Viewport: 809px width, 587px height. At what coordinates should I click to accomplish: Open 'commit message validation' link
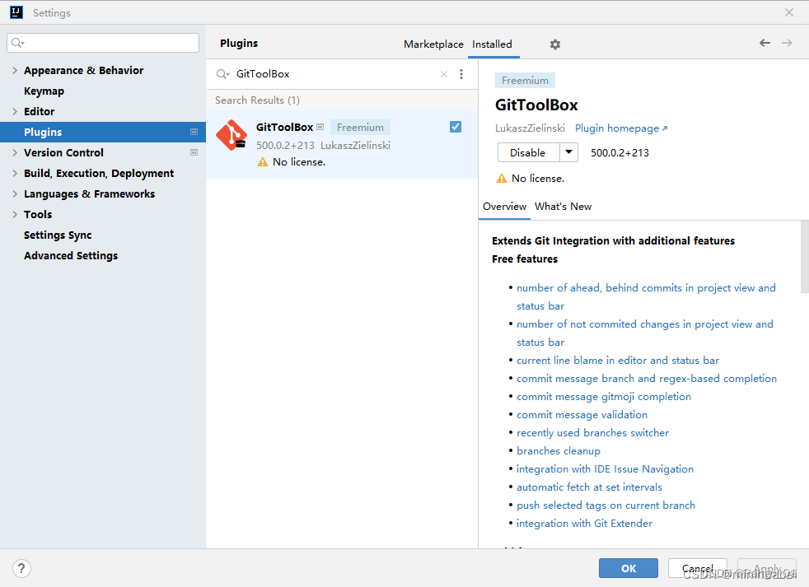(x=582, y=415)
